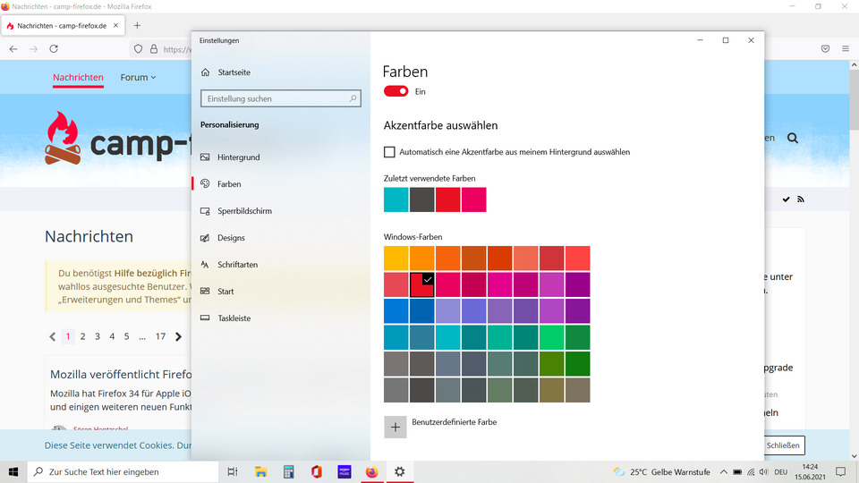Add a Benutzerdefinierte Farbe with plus button

395,427
